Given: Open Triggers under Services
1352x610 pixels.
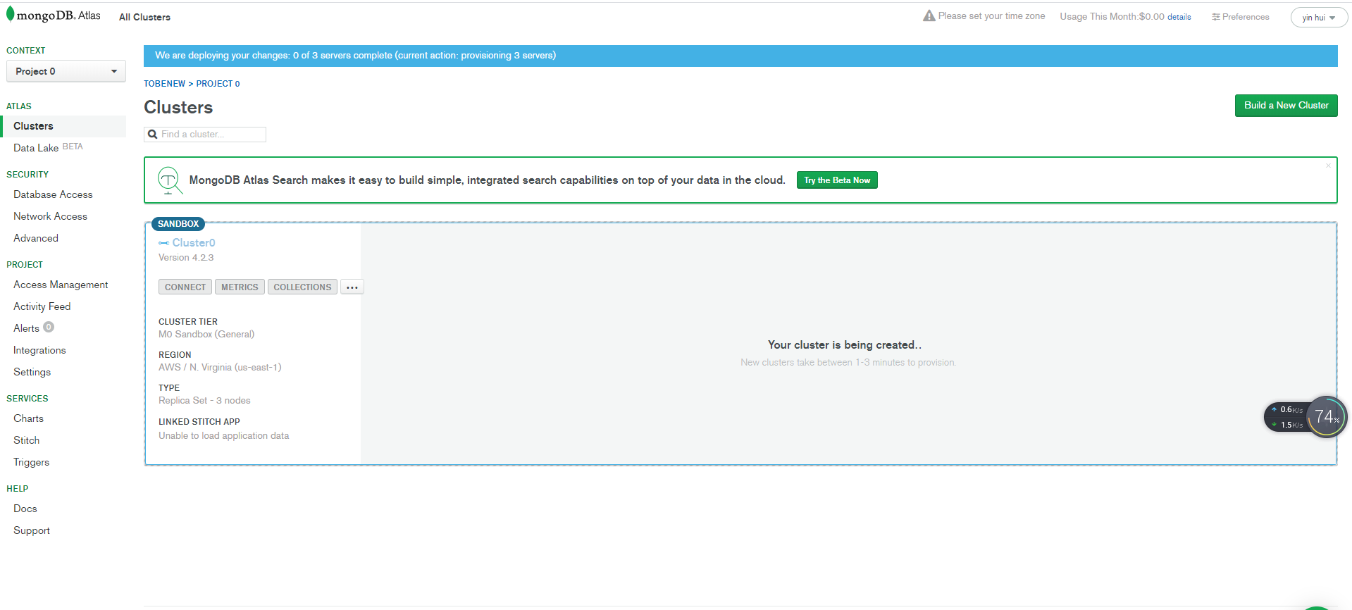Looking at the screenshot, I should pyautogui.click(x=31, y=462).
